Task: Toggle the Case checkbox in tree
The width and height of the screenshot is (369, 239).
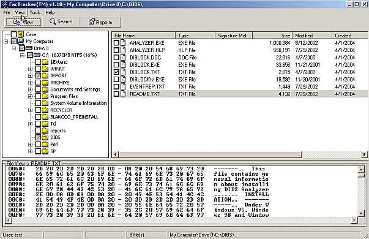Action: (x=14, y=34)
